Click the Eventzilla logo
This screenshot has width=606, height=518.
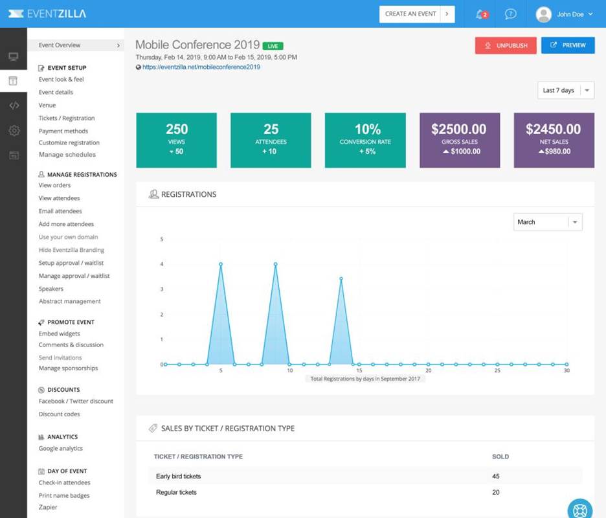point(47,14)
